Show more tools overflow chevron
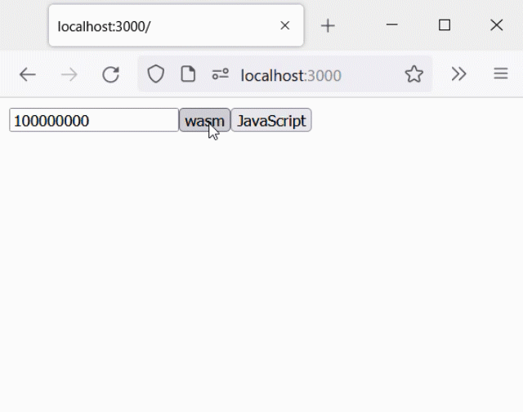 click(x=458, y=74)
